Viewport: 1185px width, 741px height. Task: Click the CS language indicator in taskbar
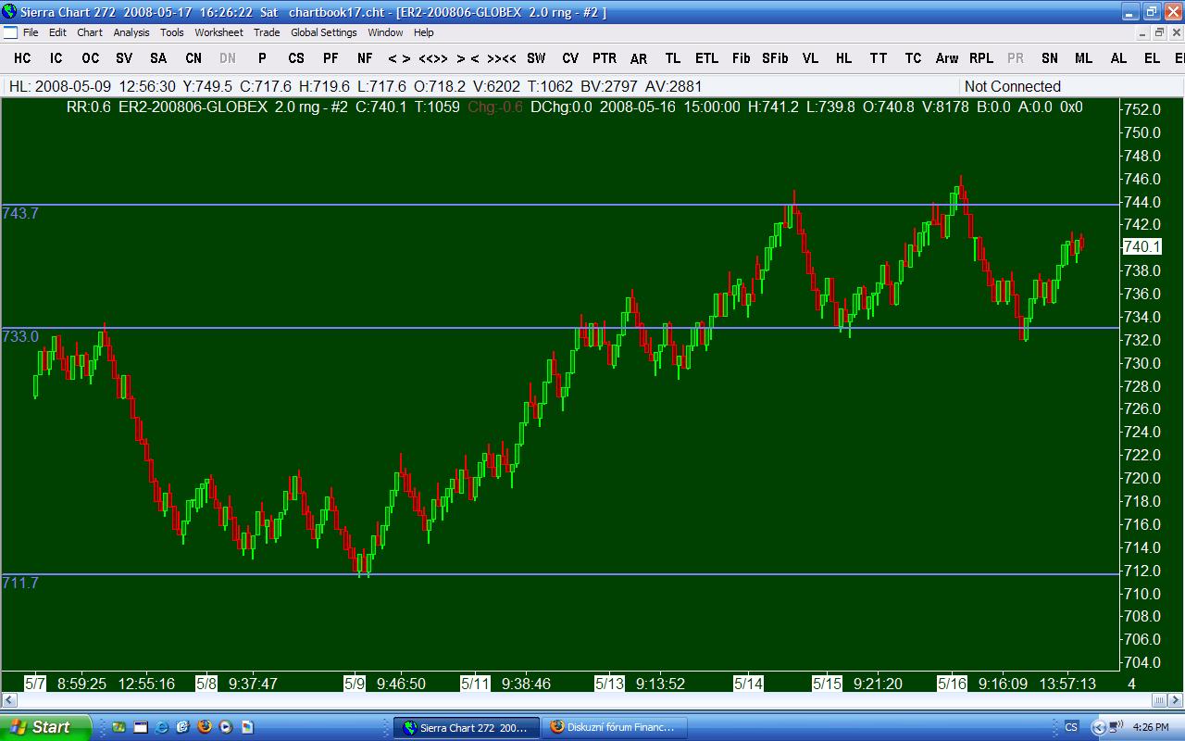tap(1071, 727)
